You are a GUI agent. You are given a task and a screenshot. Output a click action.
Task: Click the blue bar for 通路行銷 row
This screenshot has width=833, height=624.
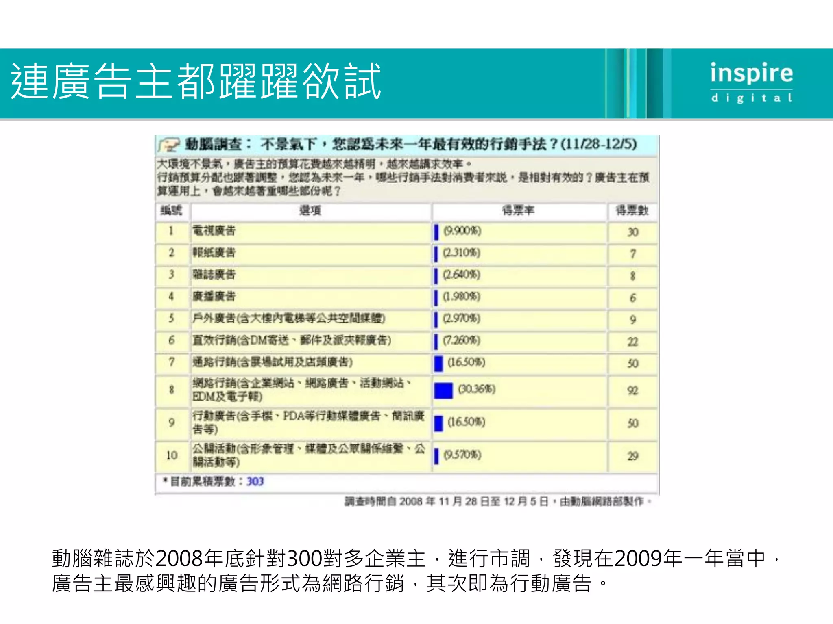tap(438, 363)
